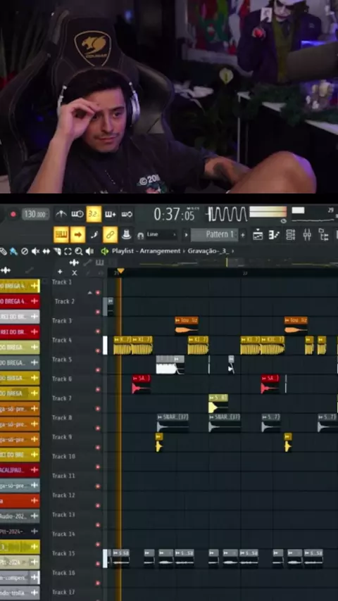Select the Select tool
The width and height of the screenshot is (338, 601).
coord(68,251)
